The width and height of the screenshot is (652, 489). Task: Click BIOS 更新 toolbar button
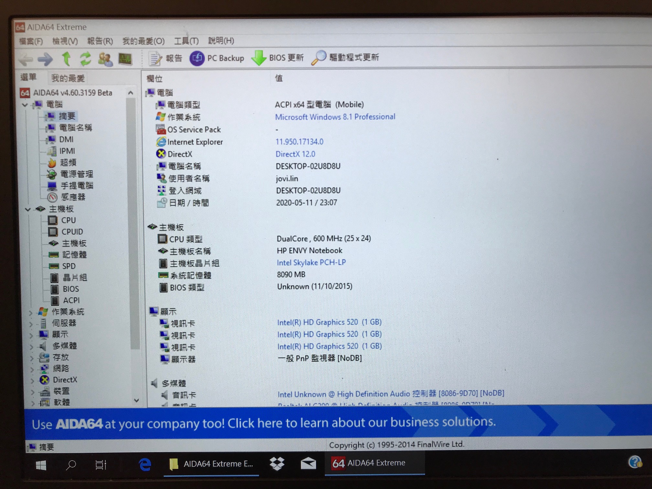click(x=278, y=58)
